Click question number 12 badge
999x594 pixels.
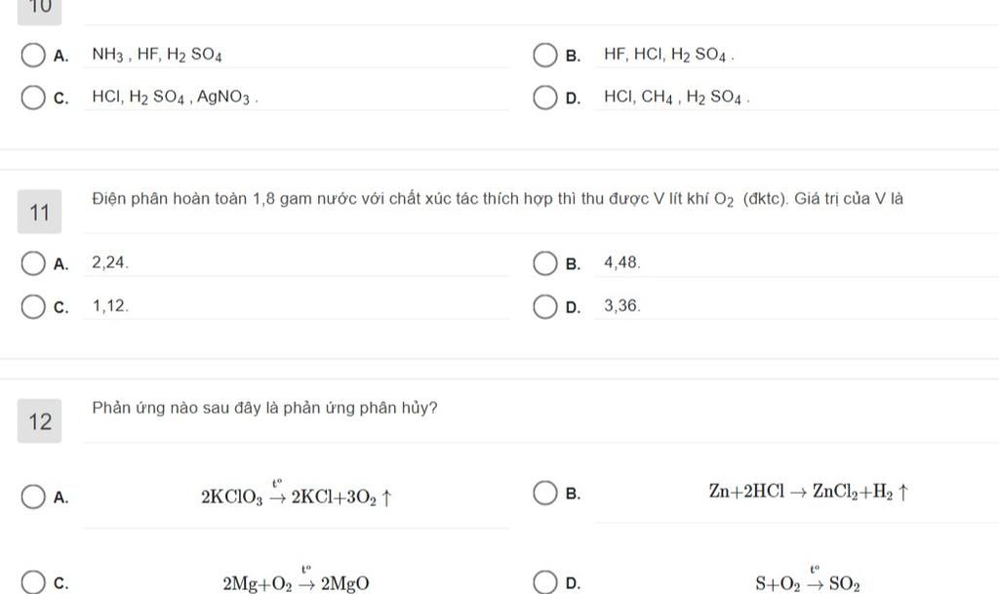[39, 420]
